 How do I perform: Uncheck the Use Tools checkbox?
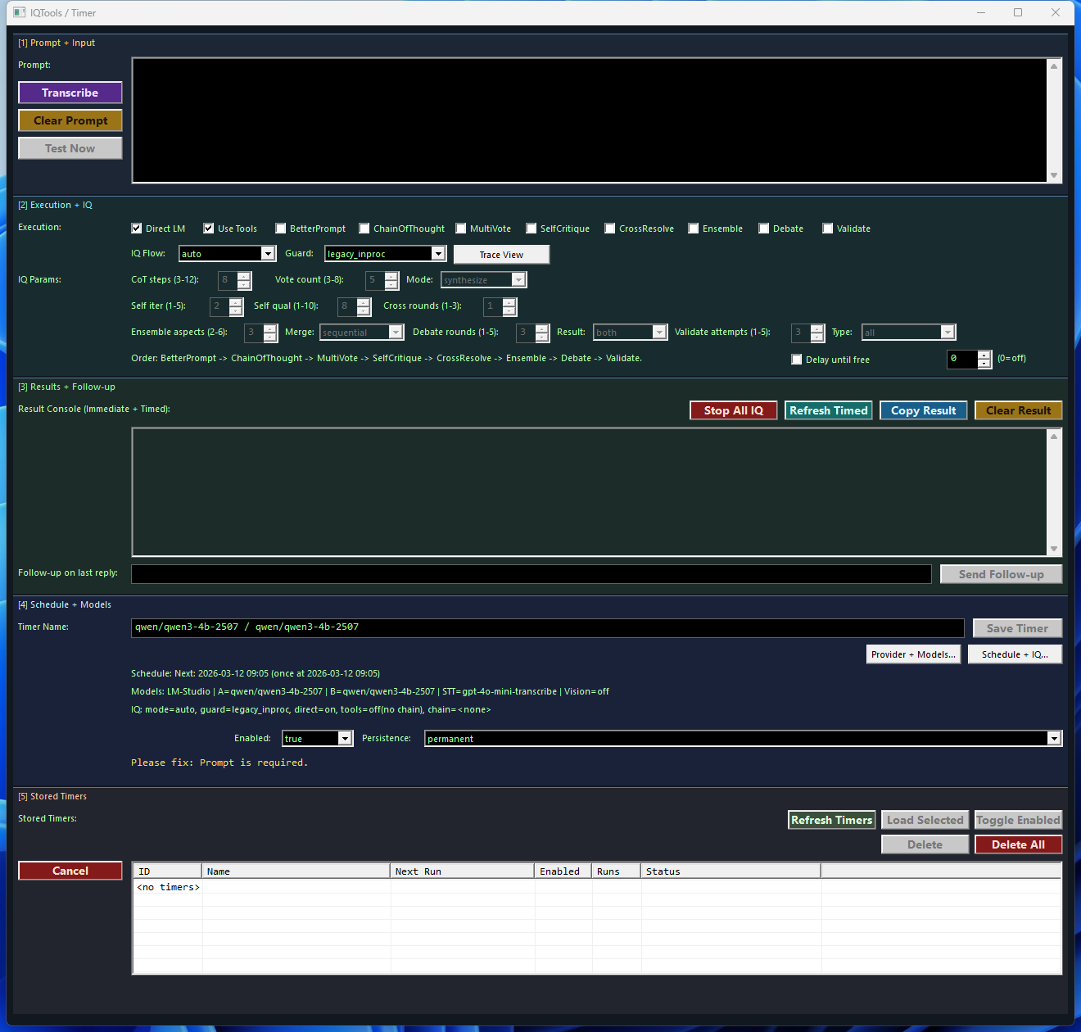pos(209,229)
